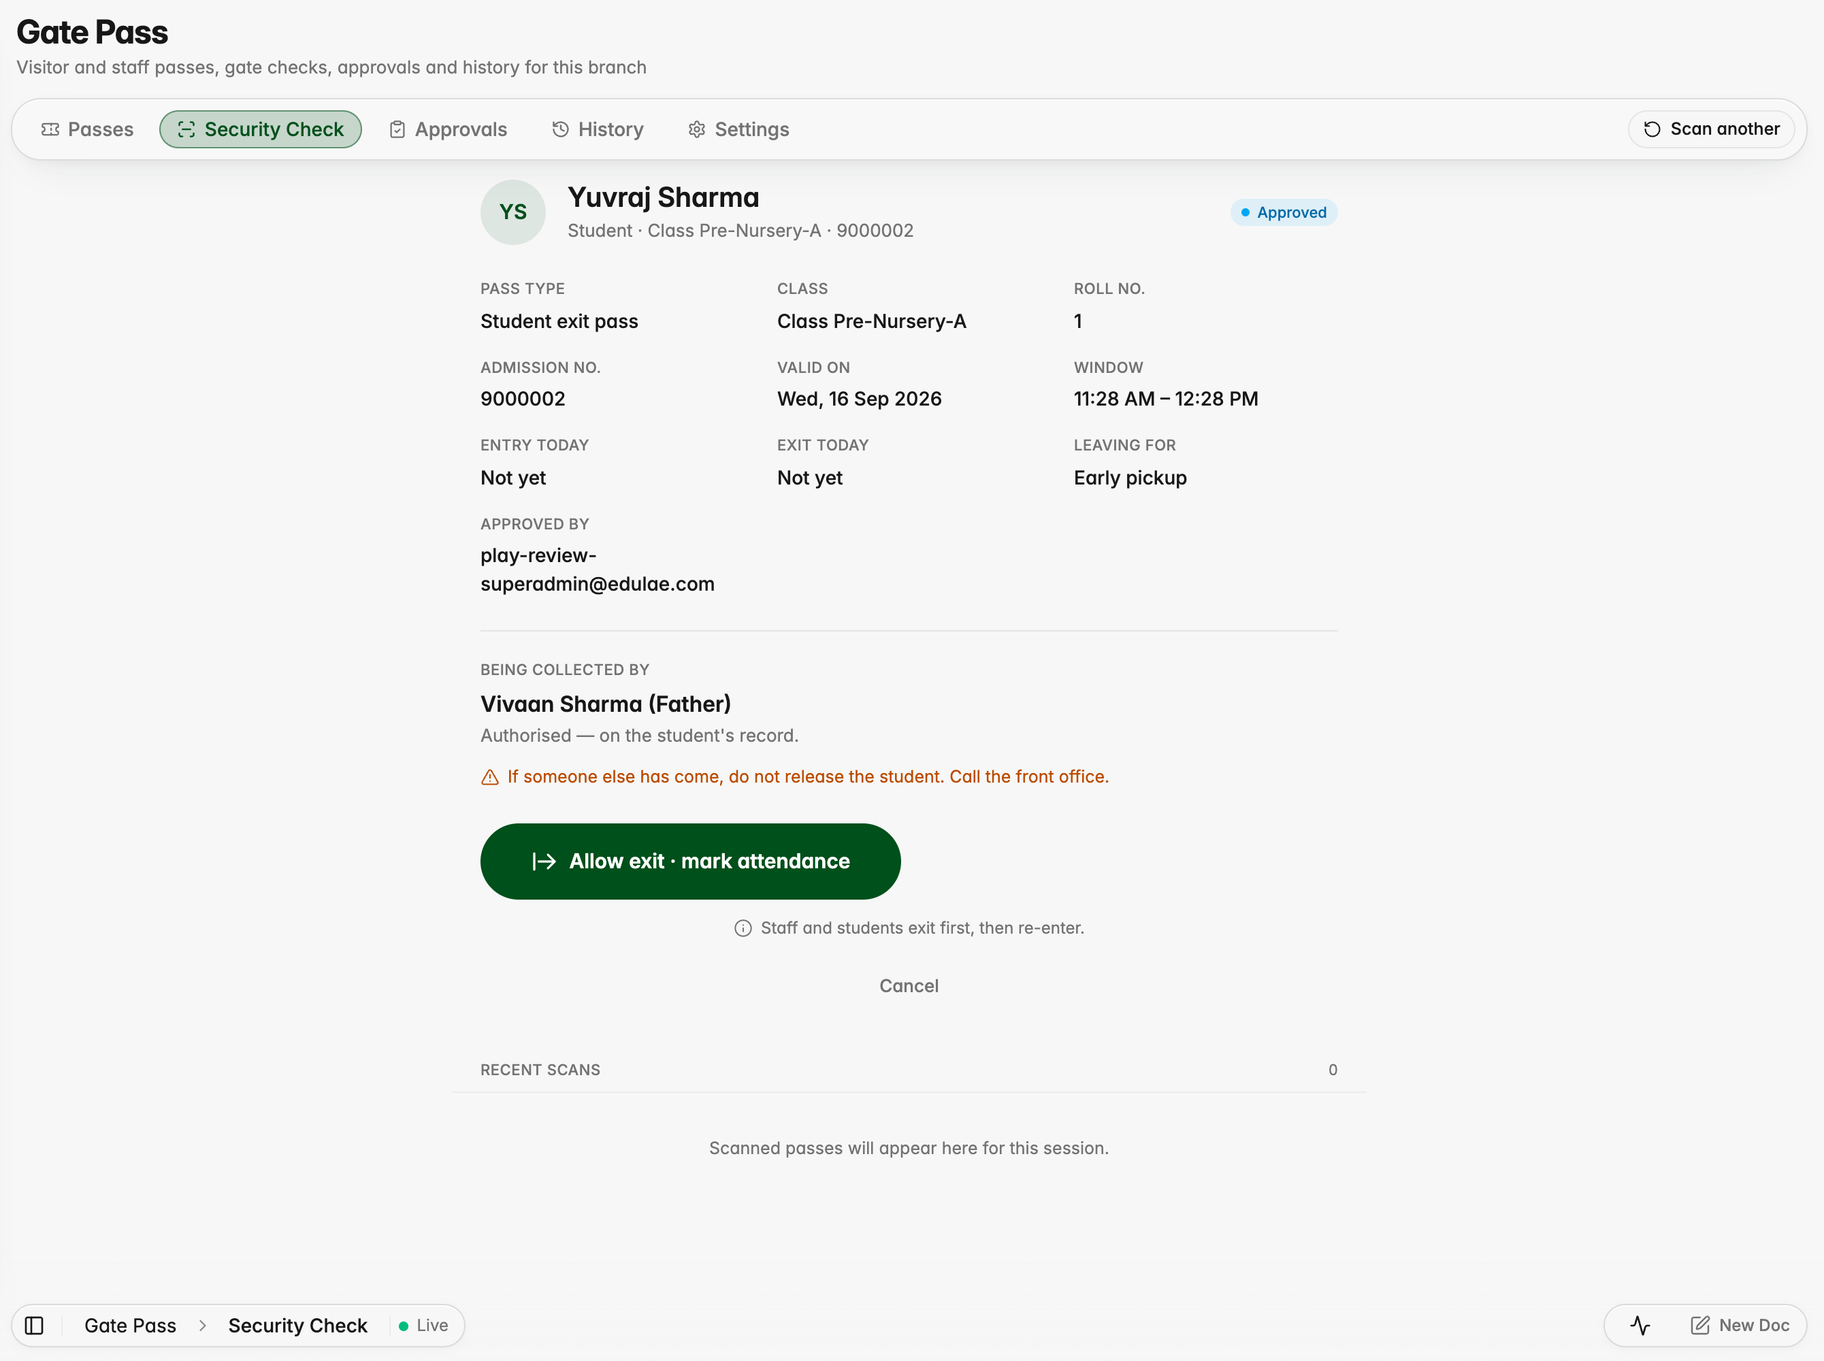This screenshot has width=1824, height=1361.
Task: Click the info circle icon
Action: coord(743,928)
